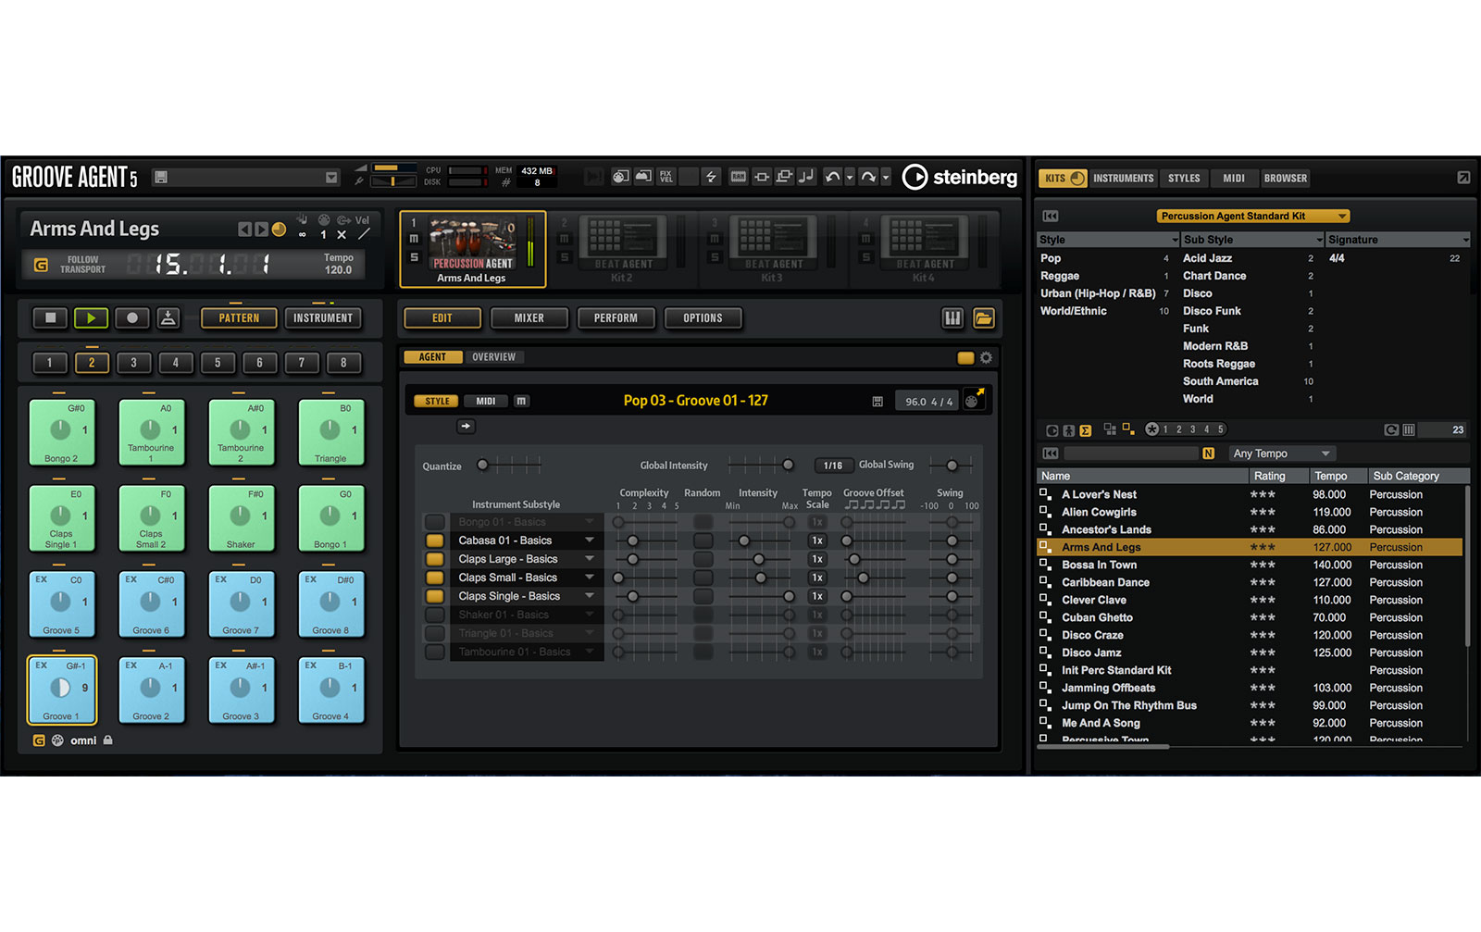Click the save pattern disk icon
The image size is (1481, 932).
coord(877,402)
